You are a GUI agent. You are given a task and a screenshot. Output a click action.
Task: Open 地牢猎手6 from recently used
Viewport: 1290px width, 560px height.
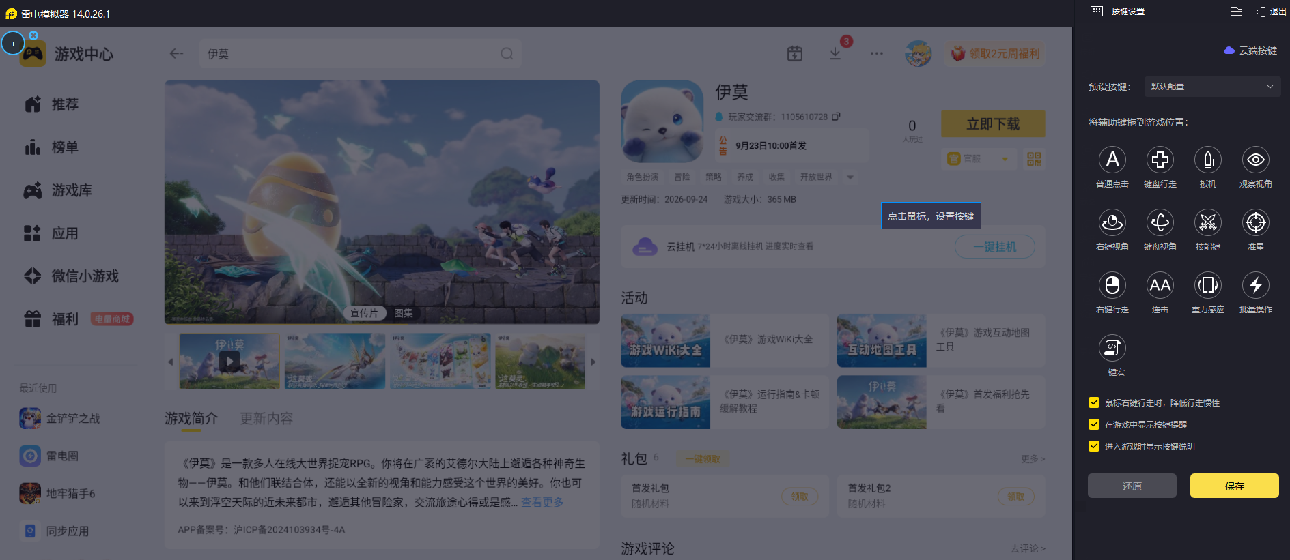[x=58, y=493]
